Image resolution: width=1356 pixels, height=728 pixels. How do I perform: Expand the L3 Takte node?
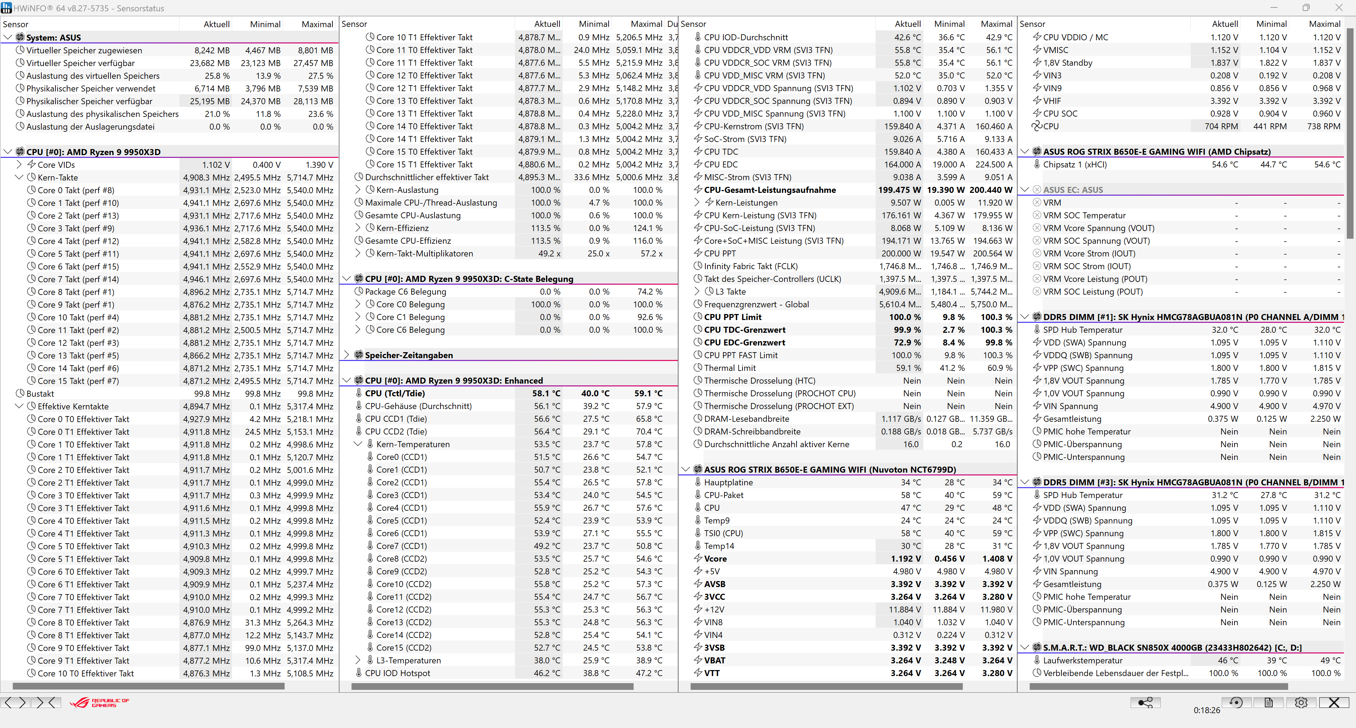click(x=697, y=291)
